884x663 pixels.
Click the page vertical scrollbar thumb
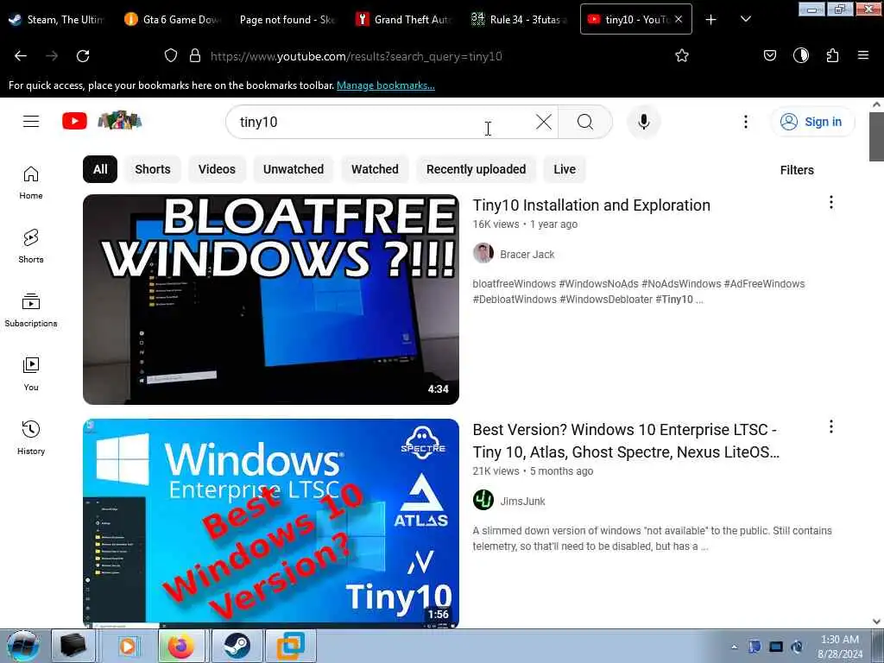coord(876,136)
